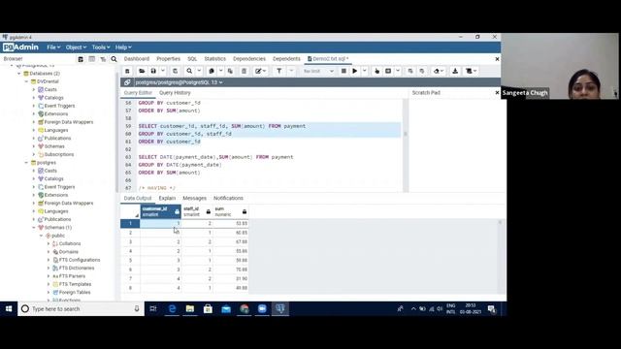Open the Explain tab in results
The height and width of the screenshot is (349, 621).
click(x=167, y=198)
